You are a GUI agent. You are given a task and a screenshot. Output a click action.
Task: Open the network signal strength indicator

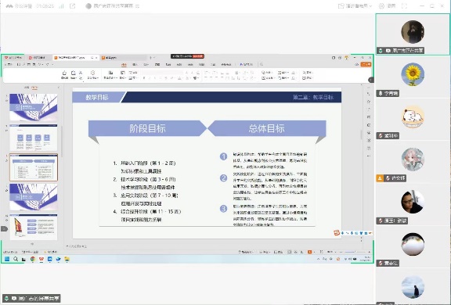click(61, 5)
